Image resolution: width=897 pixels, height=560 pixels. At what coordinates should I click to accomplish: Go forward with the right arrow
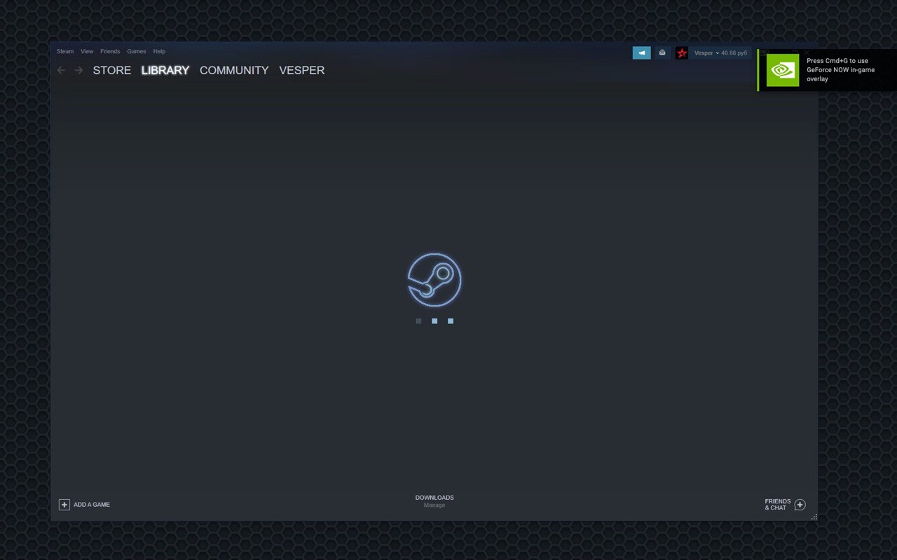click(78, 70)
